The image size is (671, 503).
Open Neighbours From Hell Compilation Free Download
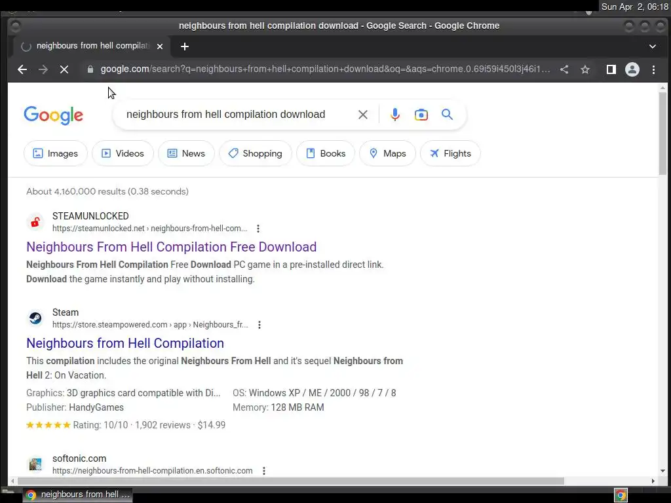pyautogui.click(x=172, y=247)
